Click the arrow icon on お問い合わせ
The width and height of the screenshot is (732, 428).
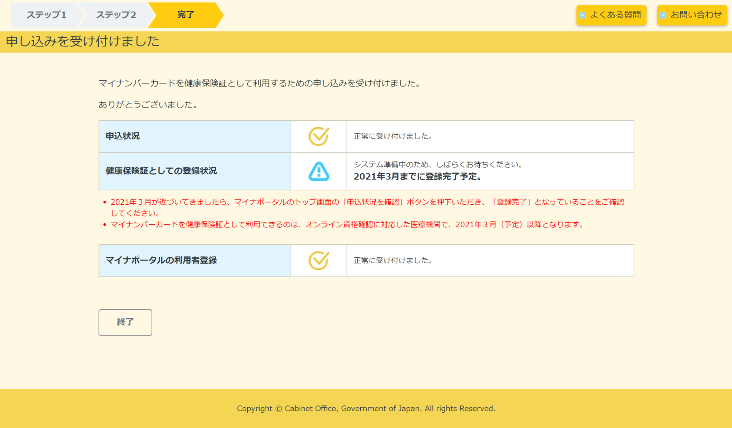[663, 15]
